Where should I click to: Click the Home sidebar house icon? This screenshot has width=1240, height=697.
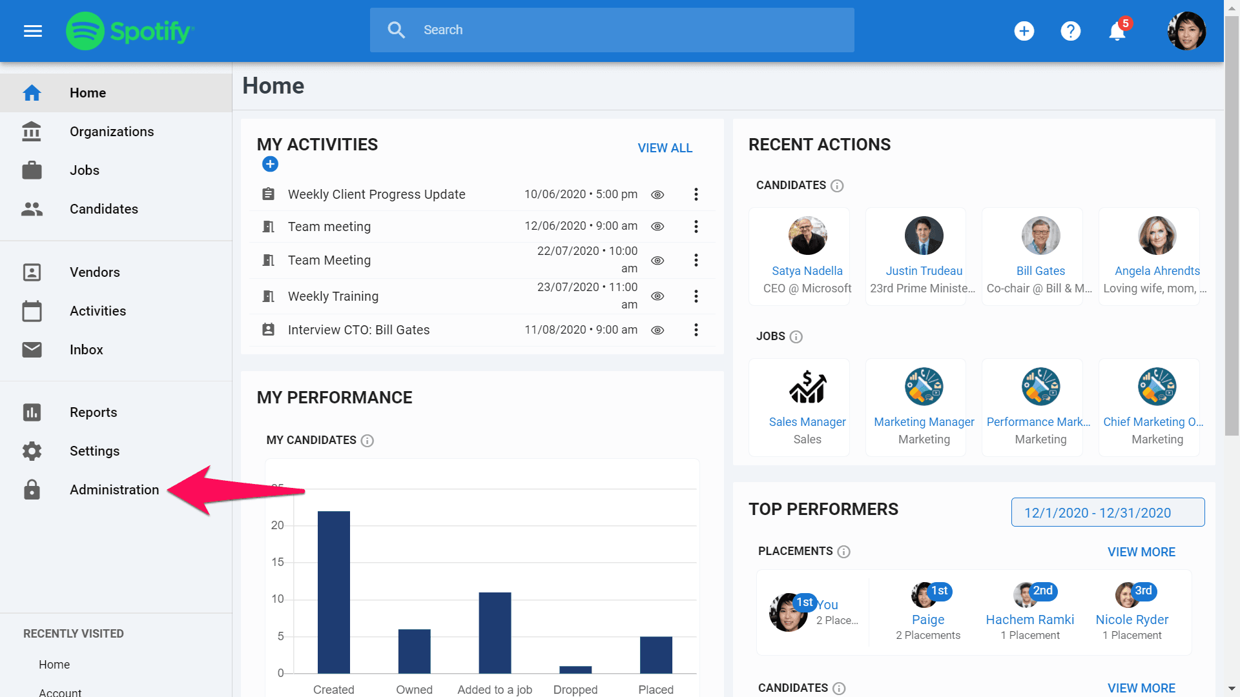coord(32,93)
